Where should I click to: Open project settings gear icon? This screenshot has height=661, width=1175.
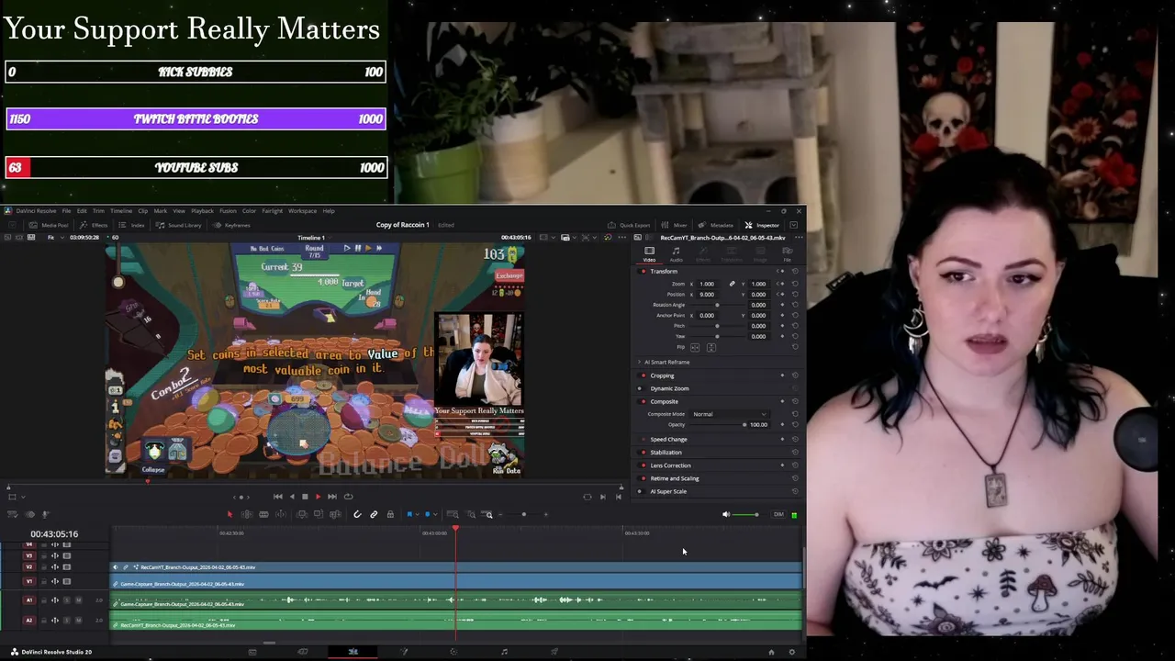click(792, 652)
